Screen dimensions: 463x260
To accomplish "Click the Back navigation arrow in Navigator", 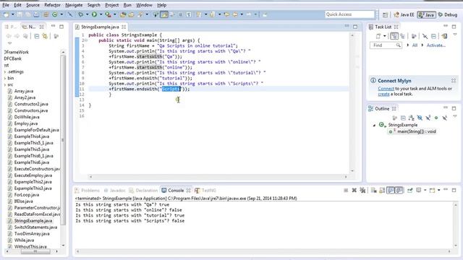I will [x=9, y=36].
